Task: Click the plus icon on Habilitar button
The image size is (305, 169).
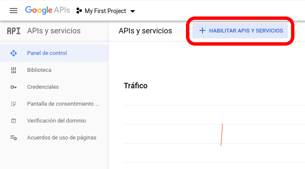Action: pyautogui.click(x=202, y=30)
